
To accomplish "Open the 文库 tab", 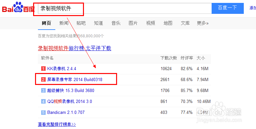I will pos(185,23).
